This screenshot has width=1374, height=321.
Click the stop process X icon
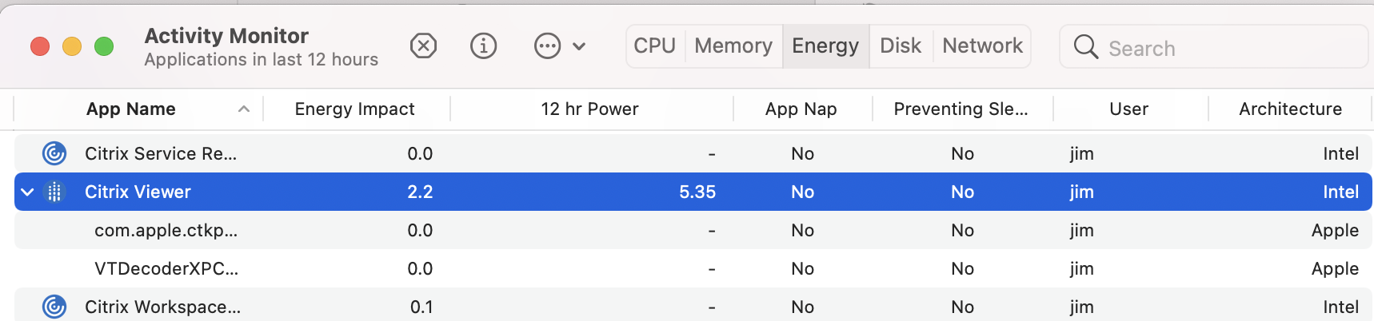423,46
